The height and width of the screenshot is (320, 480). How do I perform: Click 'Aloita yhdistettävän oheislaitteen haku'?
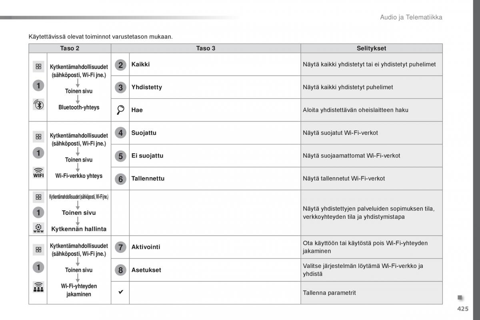click(356, 110)
